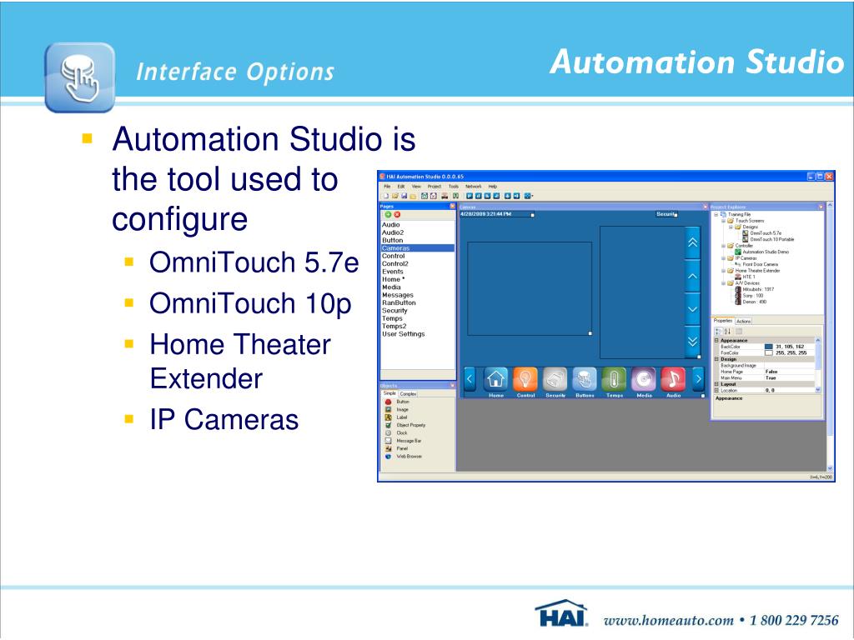Click the Open folder toolbar icon

[x=394, y=196]
